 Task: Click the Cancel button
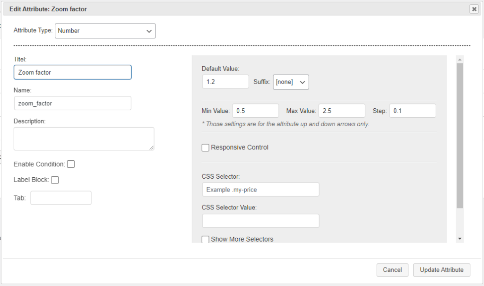pos(392,270)
